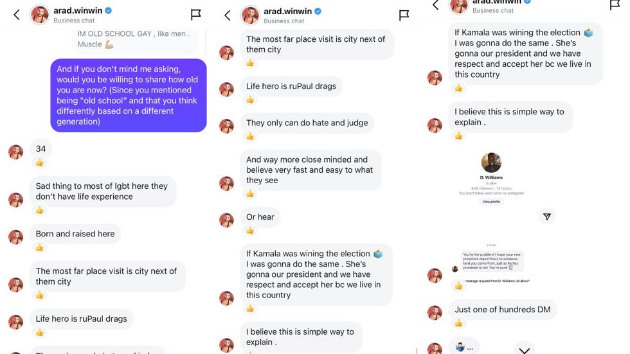Click "View profile" on the D. Williams card
This screenshot has height=354, width=630.
pyautogui.click(x=491, y=202)
